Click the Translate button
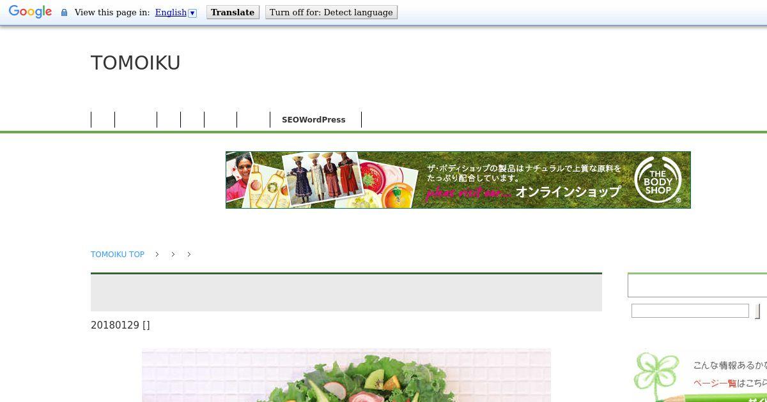Image resolution: width=767 pixels, height=402 pixels. (233, 12)
